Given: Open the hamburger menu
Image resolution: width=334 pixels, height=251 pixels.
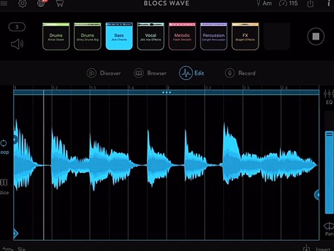Looking at the screenshot, I should point(3,3).
